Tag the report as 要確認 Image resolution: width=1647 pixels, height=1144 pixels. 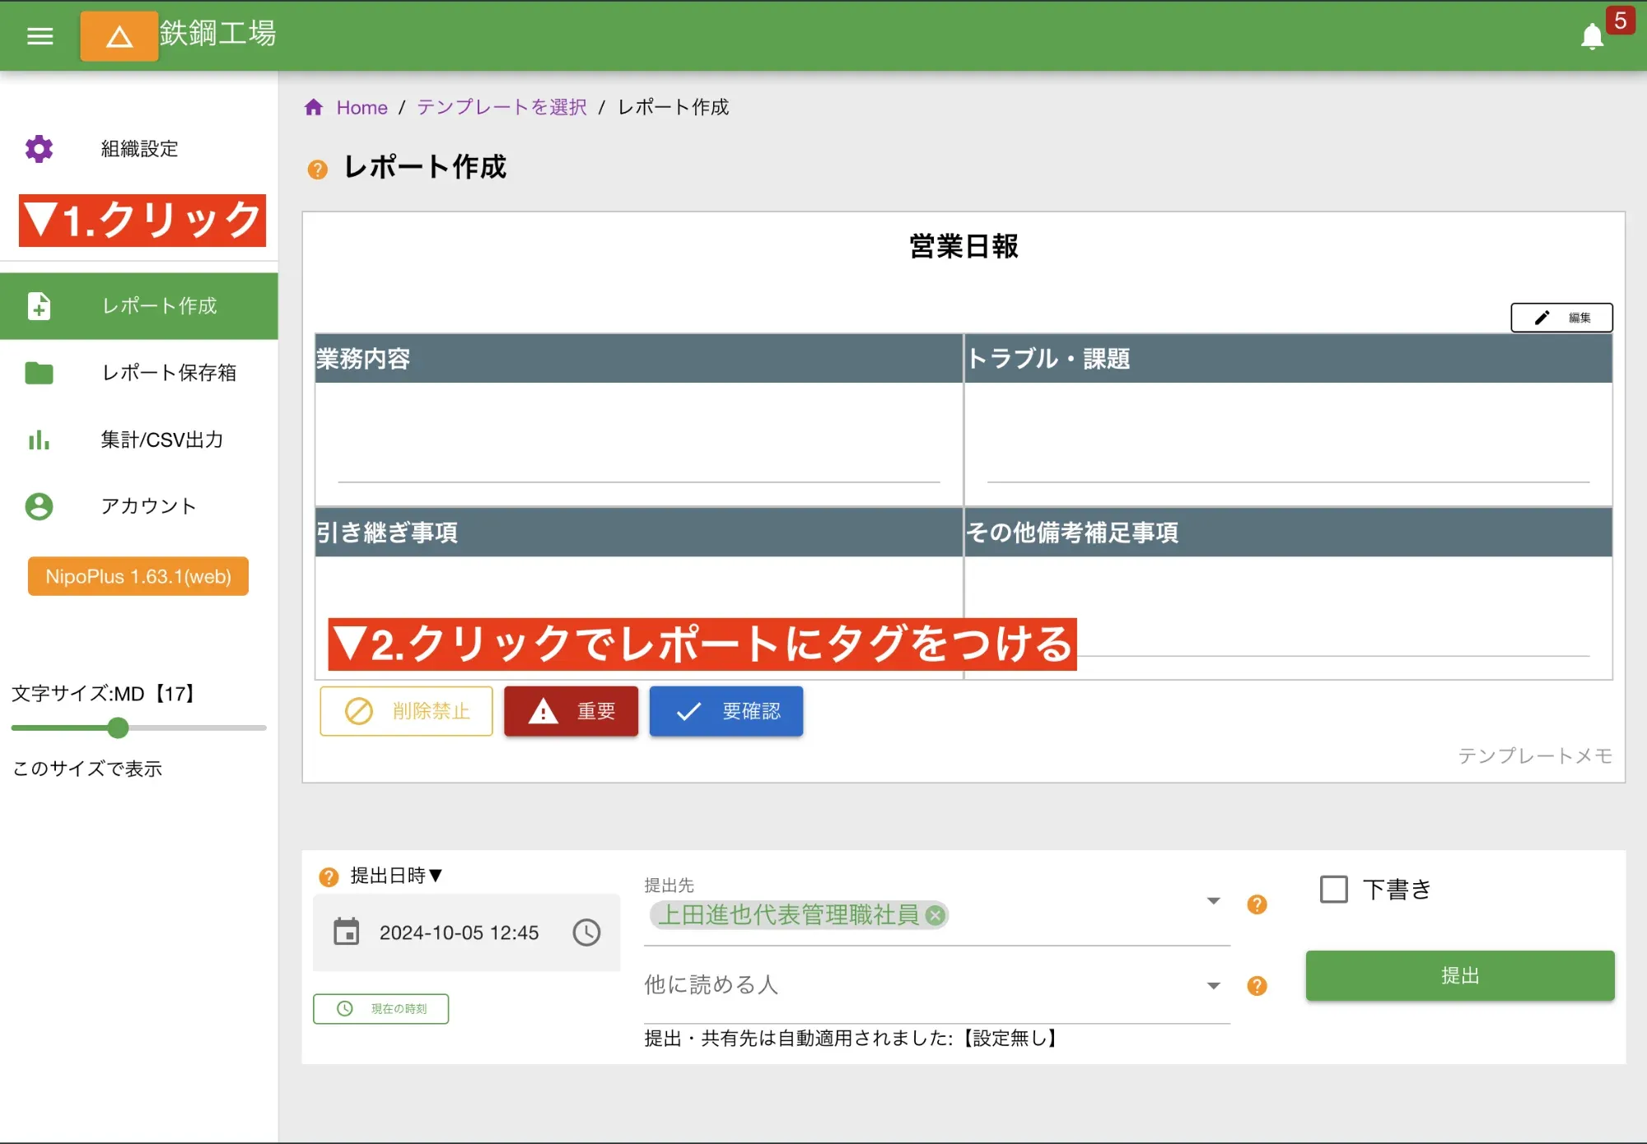[x=726, y=711]
